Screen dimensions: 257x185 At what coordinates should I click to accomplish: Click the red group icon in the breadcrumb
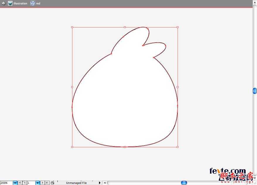tap(33, 3)
